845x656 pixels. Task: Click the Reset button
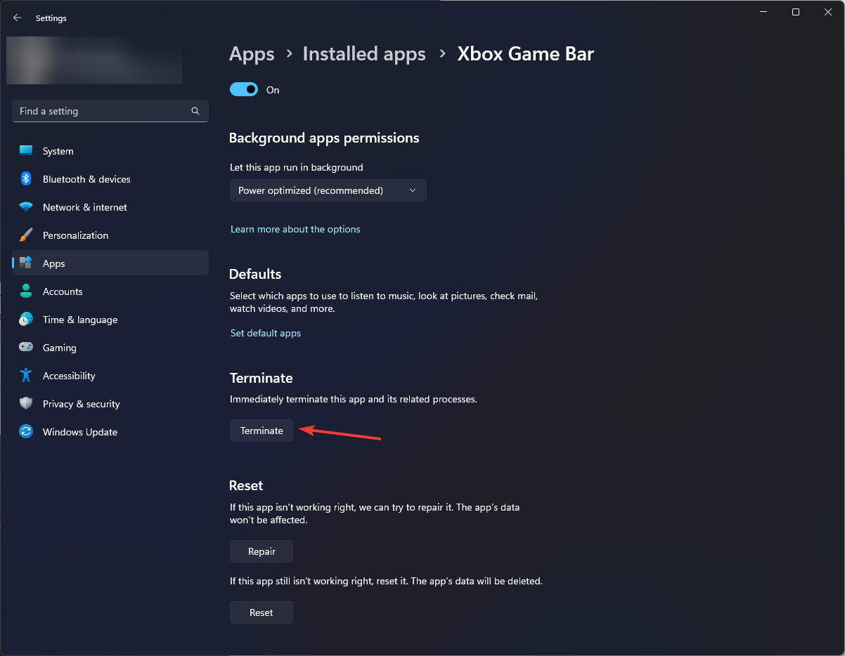[x=262, y=612]
